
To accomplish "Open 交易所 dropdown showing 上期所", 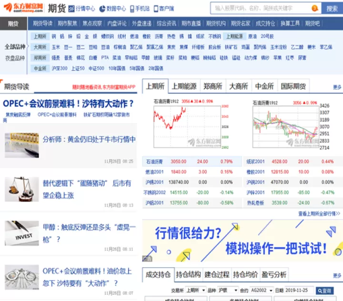I will (195, 290).
